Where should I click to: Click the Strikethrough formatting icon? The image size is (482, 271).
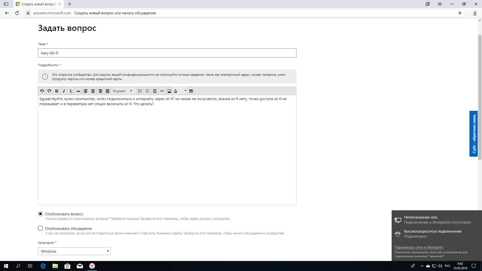pyautogui.click(x=78, y=91)
